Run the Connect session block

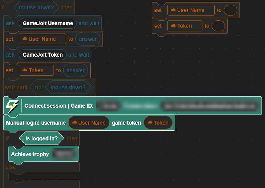(x=59, y=106)
